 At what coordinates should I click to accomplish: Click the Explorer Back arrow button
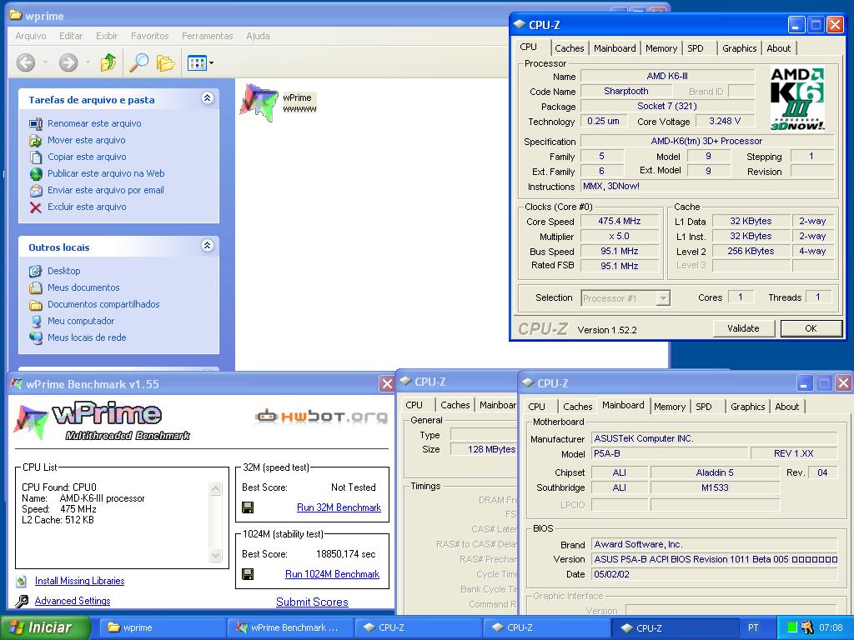(26, 62)
